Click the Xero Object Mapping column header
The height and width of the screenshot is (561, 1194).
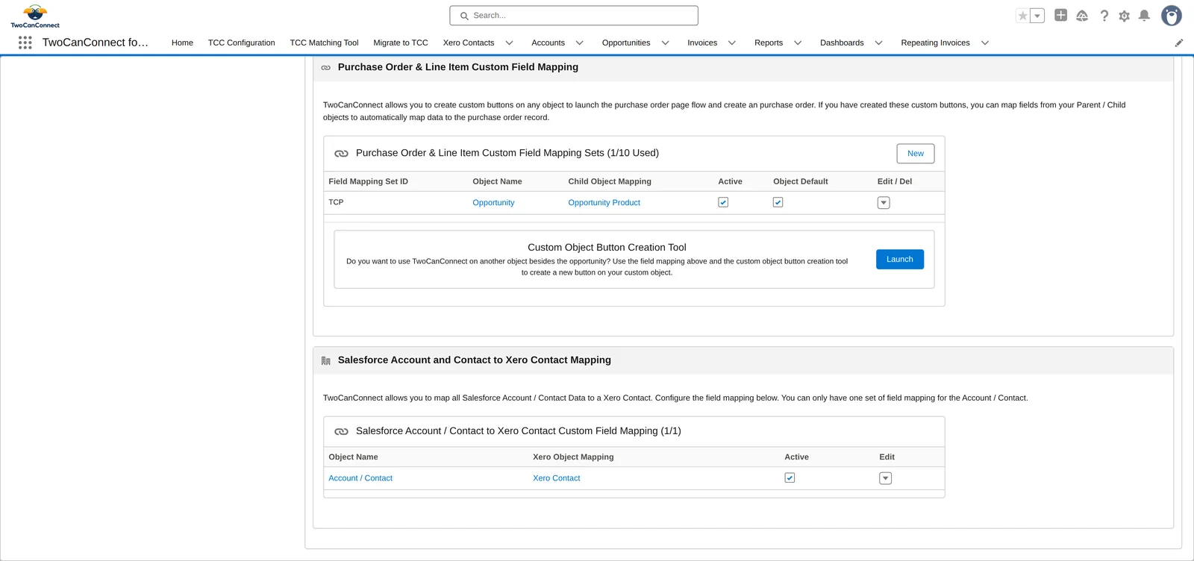(x=573, y=457)
